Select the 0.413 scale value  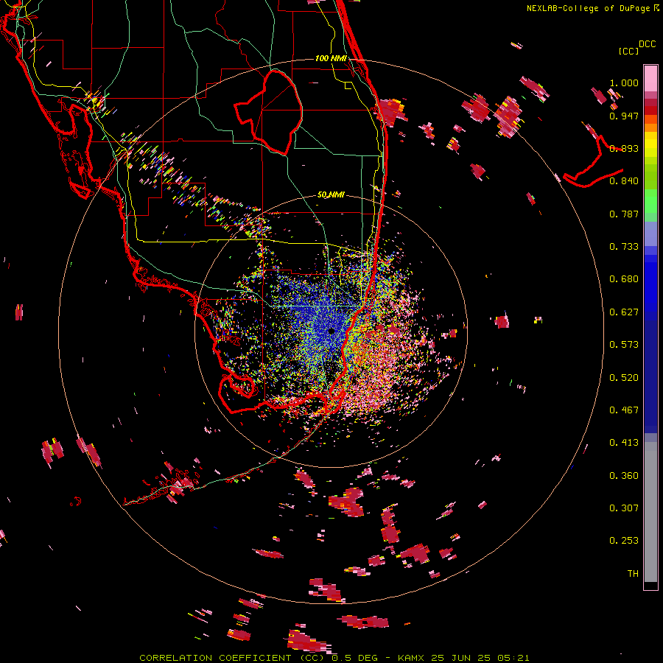tap(624, 443)
